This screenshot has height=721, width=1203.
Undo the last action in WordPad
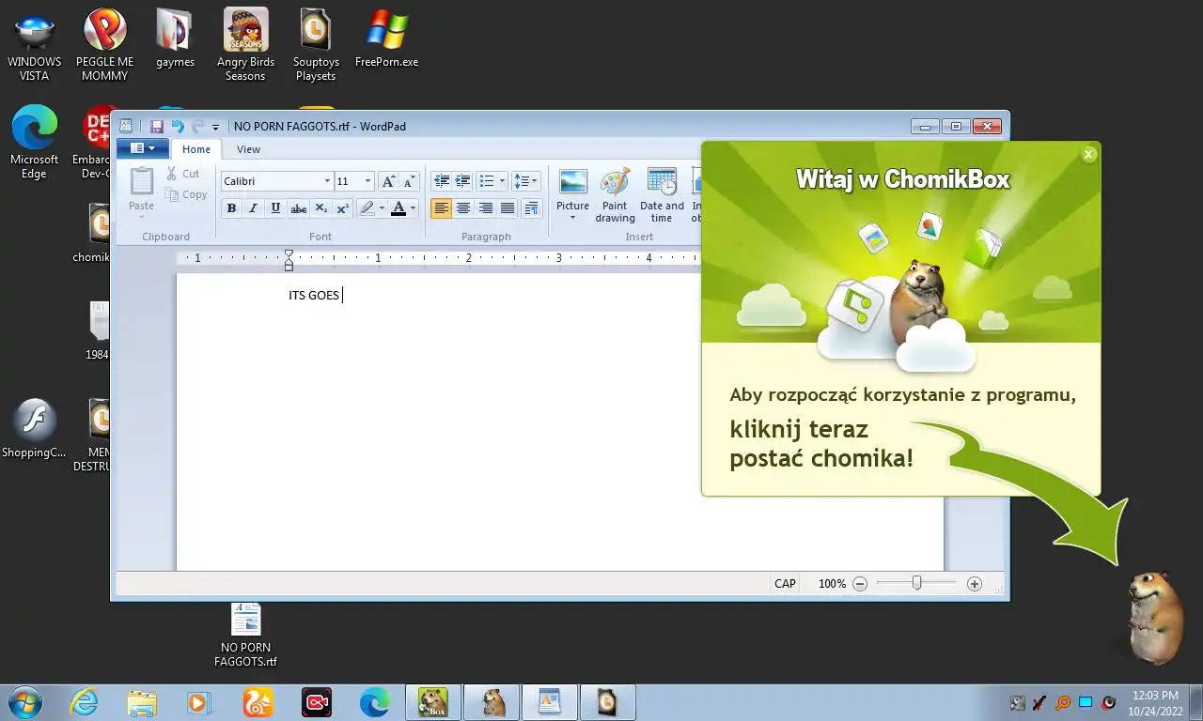pos(178,127)
